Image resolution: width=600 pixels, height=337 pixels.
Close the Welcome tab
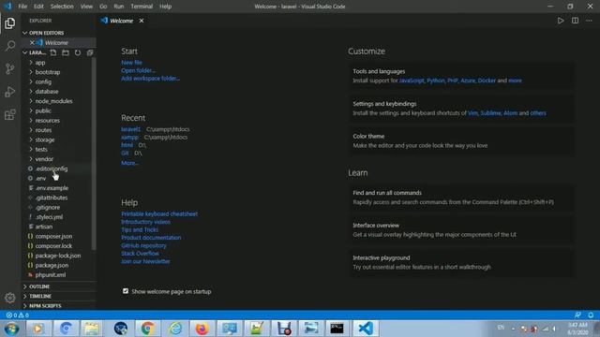coord(142,21)
